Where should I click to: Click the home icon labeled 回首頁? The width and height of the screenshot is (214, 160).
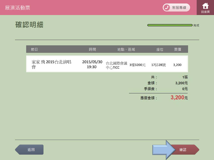(205, 7)
